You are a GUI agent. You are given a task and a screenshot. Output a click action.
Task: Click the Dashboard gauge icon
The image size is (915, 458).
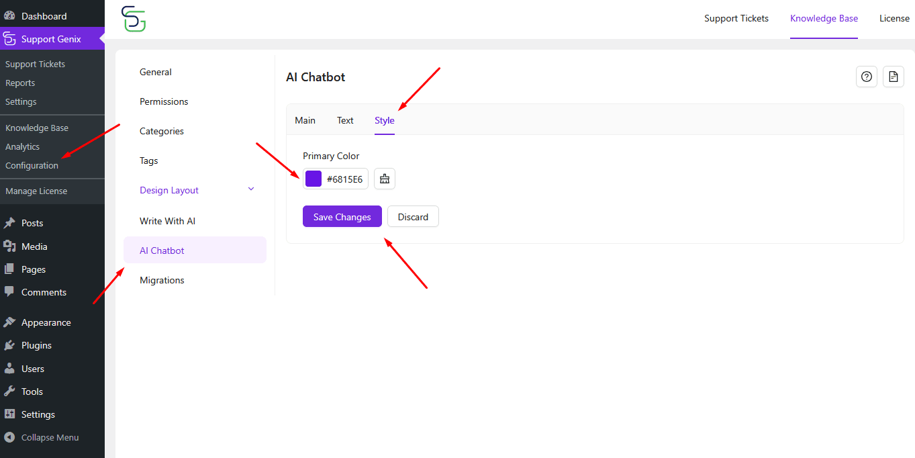click(x=9, y=16)
